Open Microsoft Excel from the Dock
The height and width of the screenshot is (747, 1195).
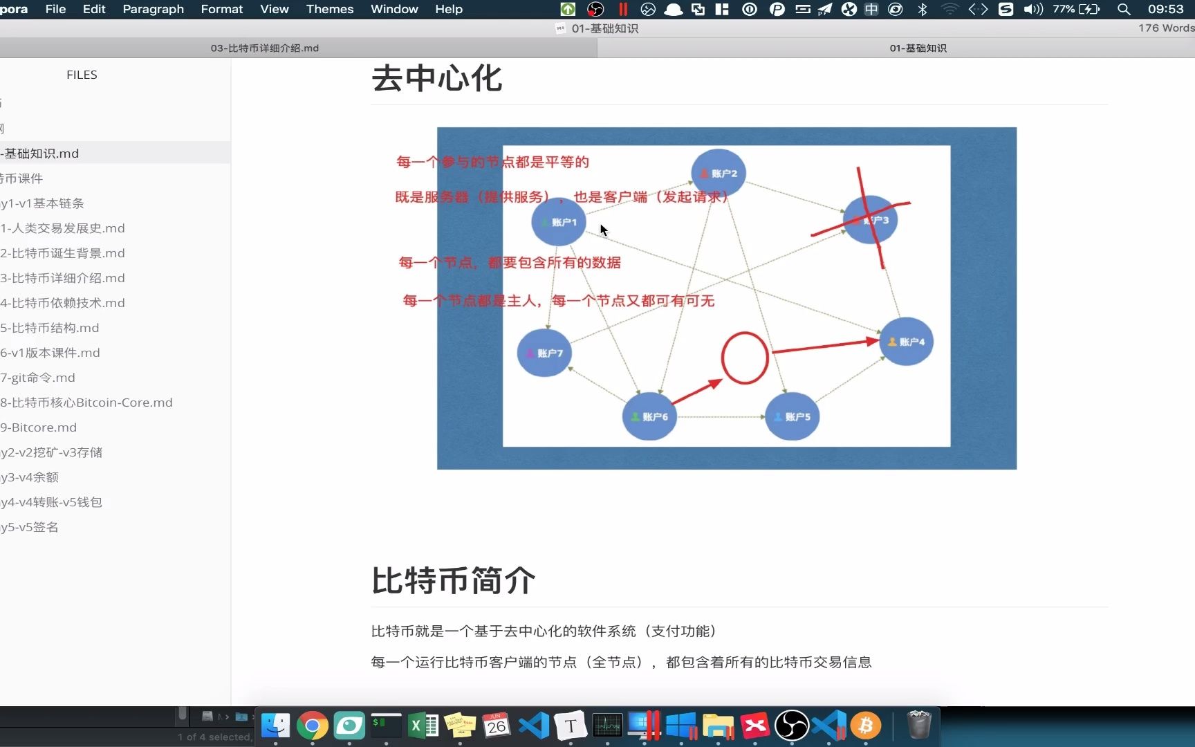point(423,726)
